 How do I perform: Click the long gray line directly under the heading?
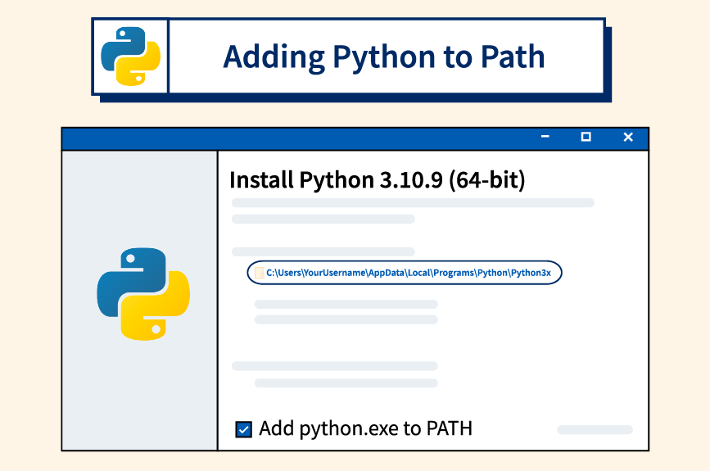(x=413, y=203)
